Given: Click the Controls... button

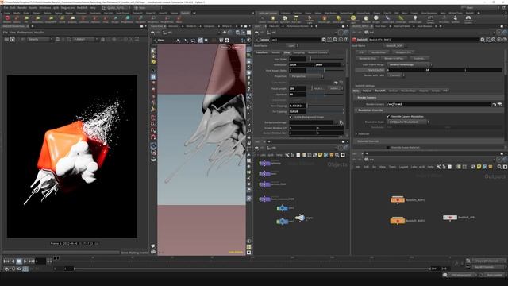Looking at the screenshot, I should [420, 58].
